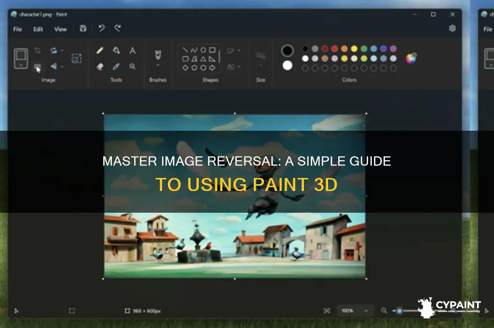
Task: Open the line Size selector
Action: click(261, 58)
